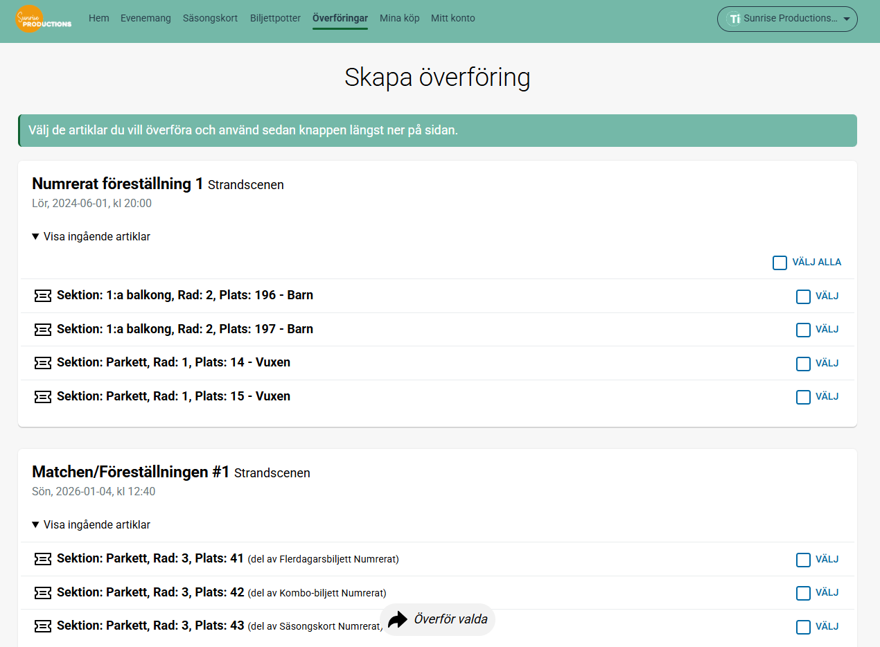Click the Matchen/Föreställningen #1 heading
The image size is (880, 647).
(131, 472)
